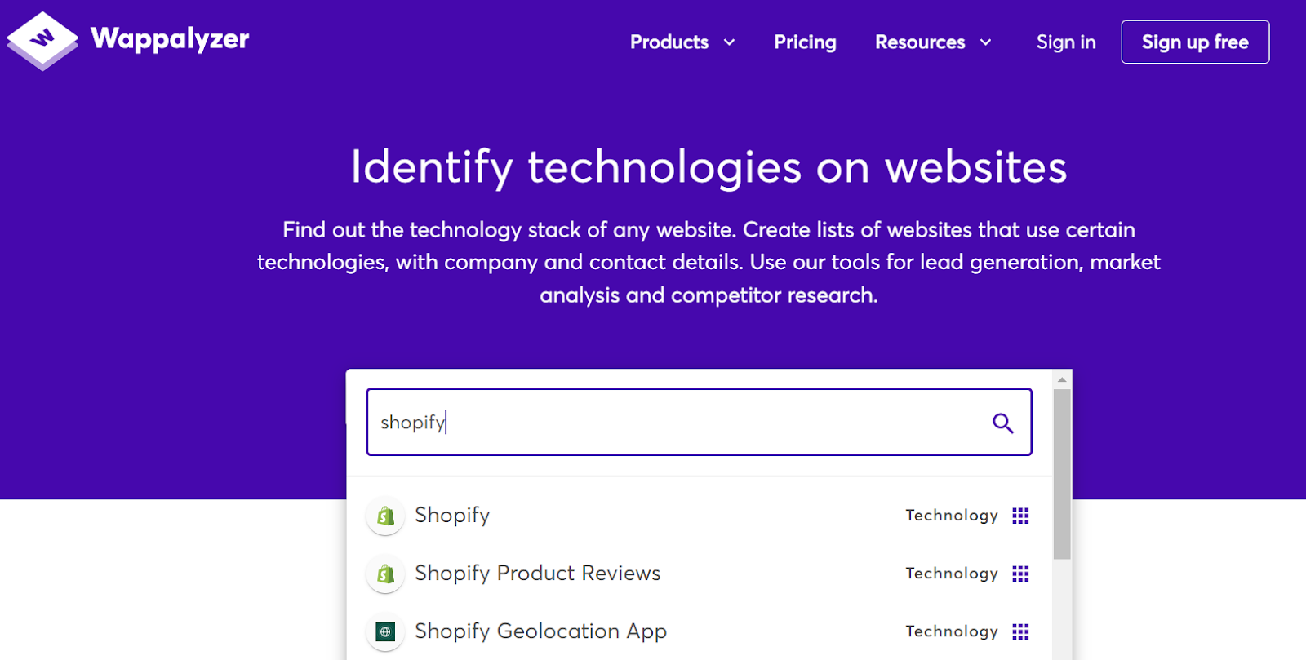Image resolution: width=1306 pixels, height=660 pixels.
Task: Click the grid icon next to Shopify result
Action: [1020, 516]
